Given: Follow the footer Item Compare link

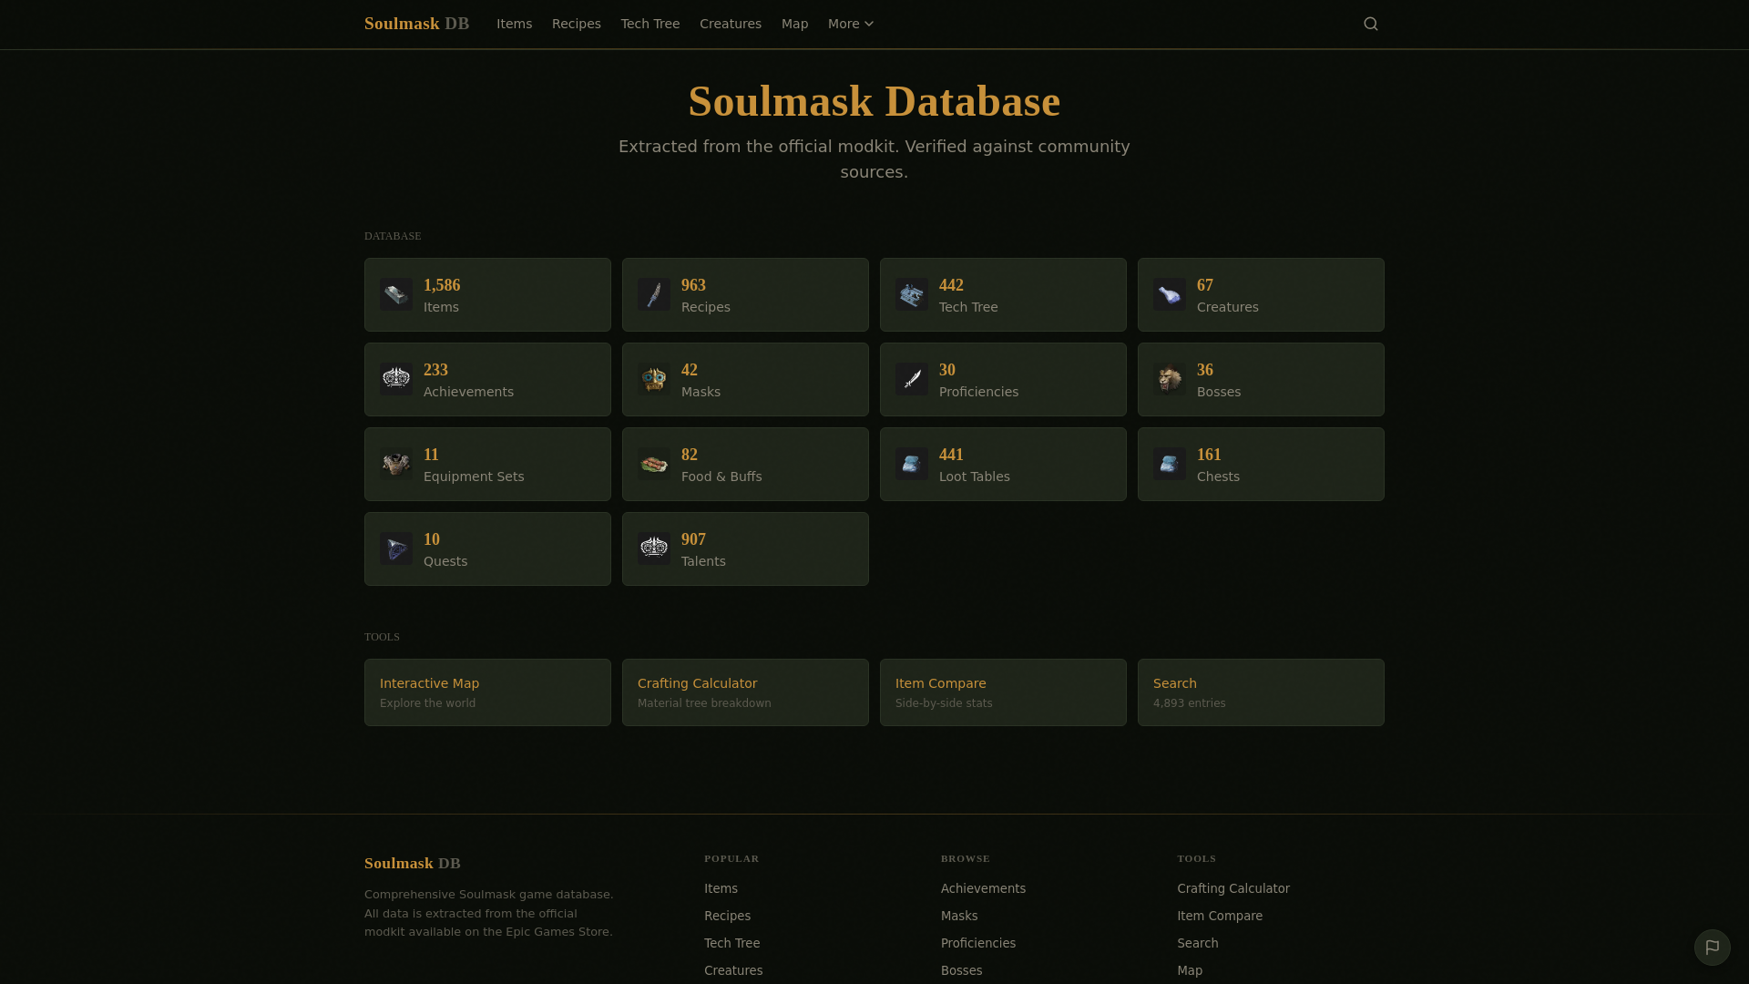Looking at the screenshot, I should pos(1220,916).
